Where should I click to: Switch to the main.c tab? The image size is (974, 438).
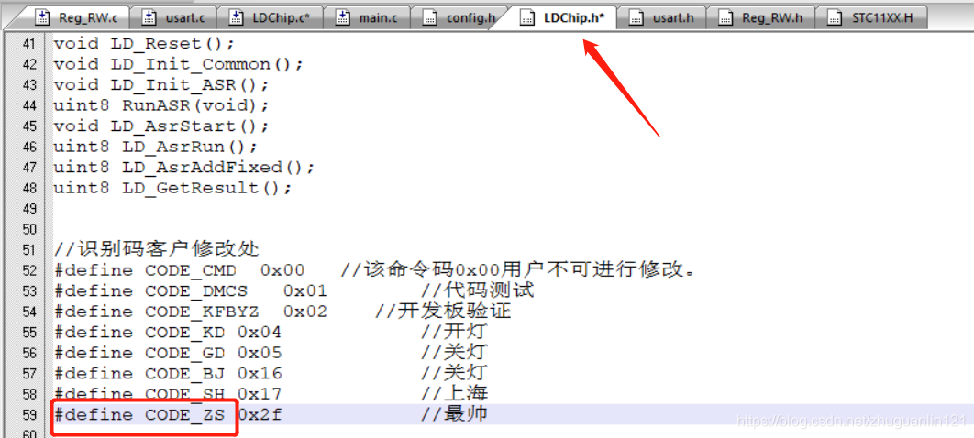click(x=368, y=17)
